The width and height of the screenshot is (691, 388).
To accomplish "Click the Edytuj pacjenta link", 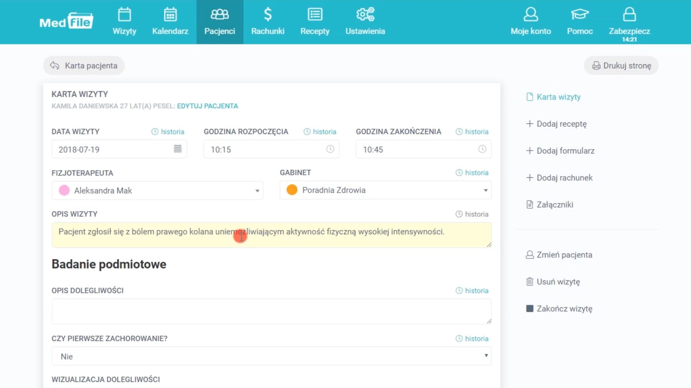I will click(x=207, y=106).
